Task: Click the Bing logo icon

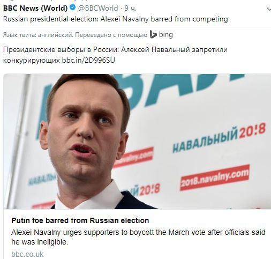Action: [x=153, y=34]
